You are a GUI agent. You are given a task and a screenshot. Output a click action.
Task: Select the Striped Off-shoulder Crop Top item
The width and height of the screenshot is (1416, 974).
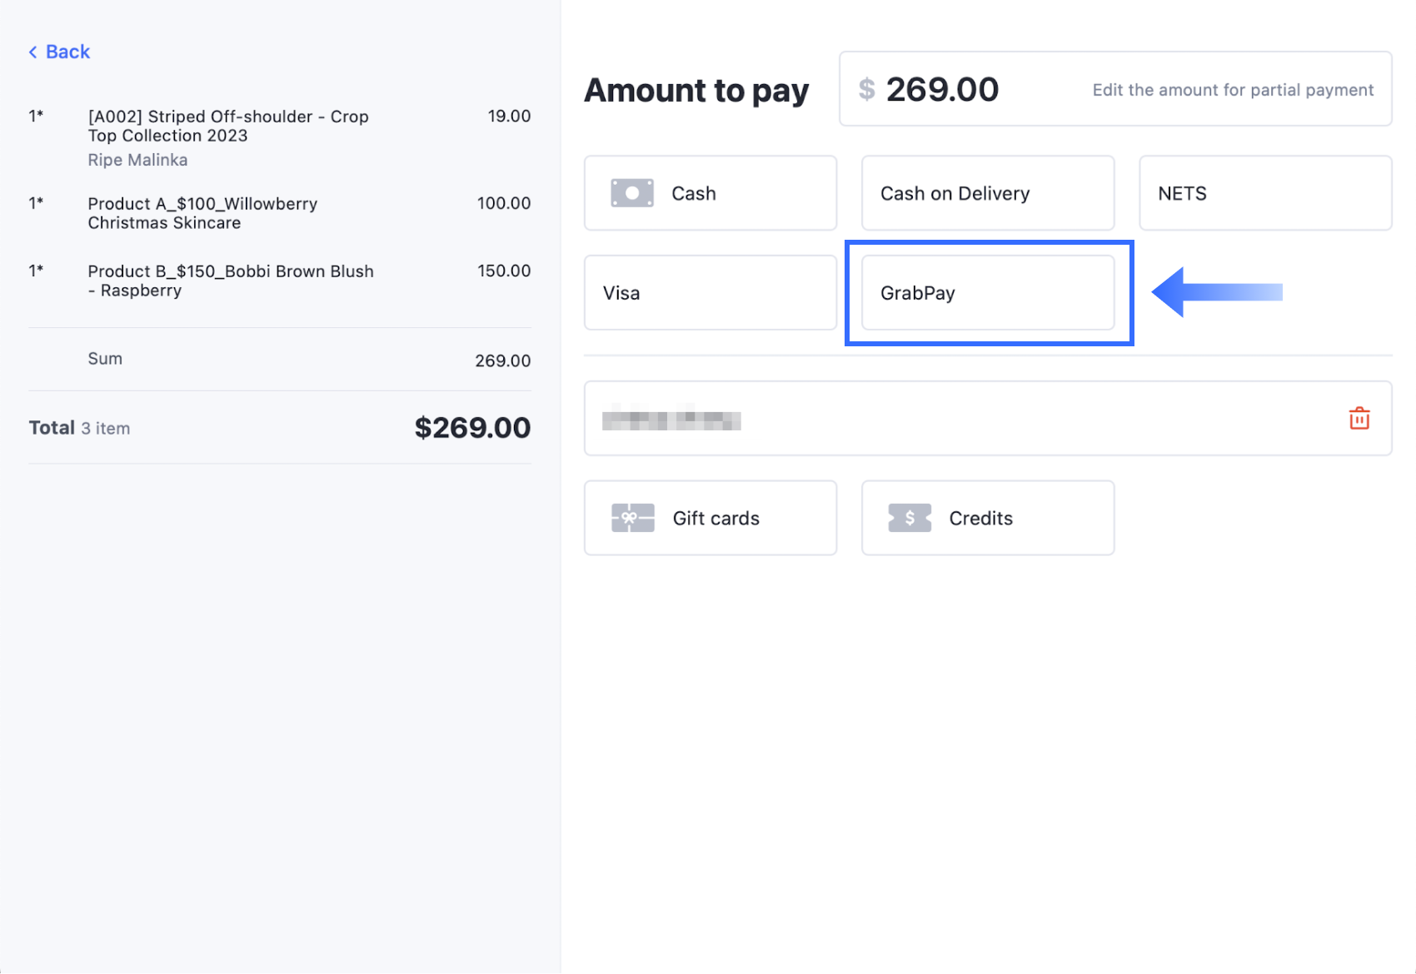228,126
